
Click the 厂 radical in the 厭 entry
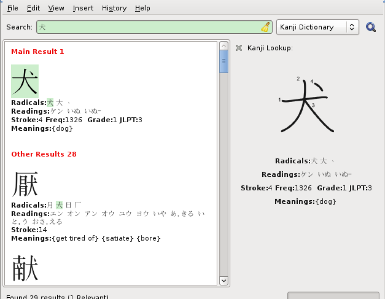(78, 205)
